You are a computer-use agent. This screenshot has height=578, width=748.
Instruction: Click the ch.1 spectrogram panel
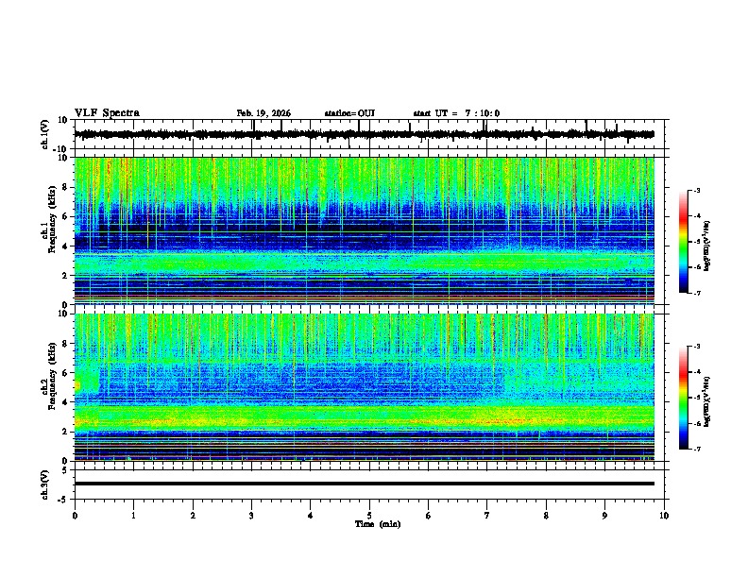(364, 230)
